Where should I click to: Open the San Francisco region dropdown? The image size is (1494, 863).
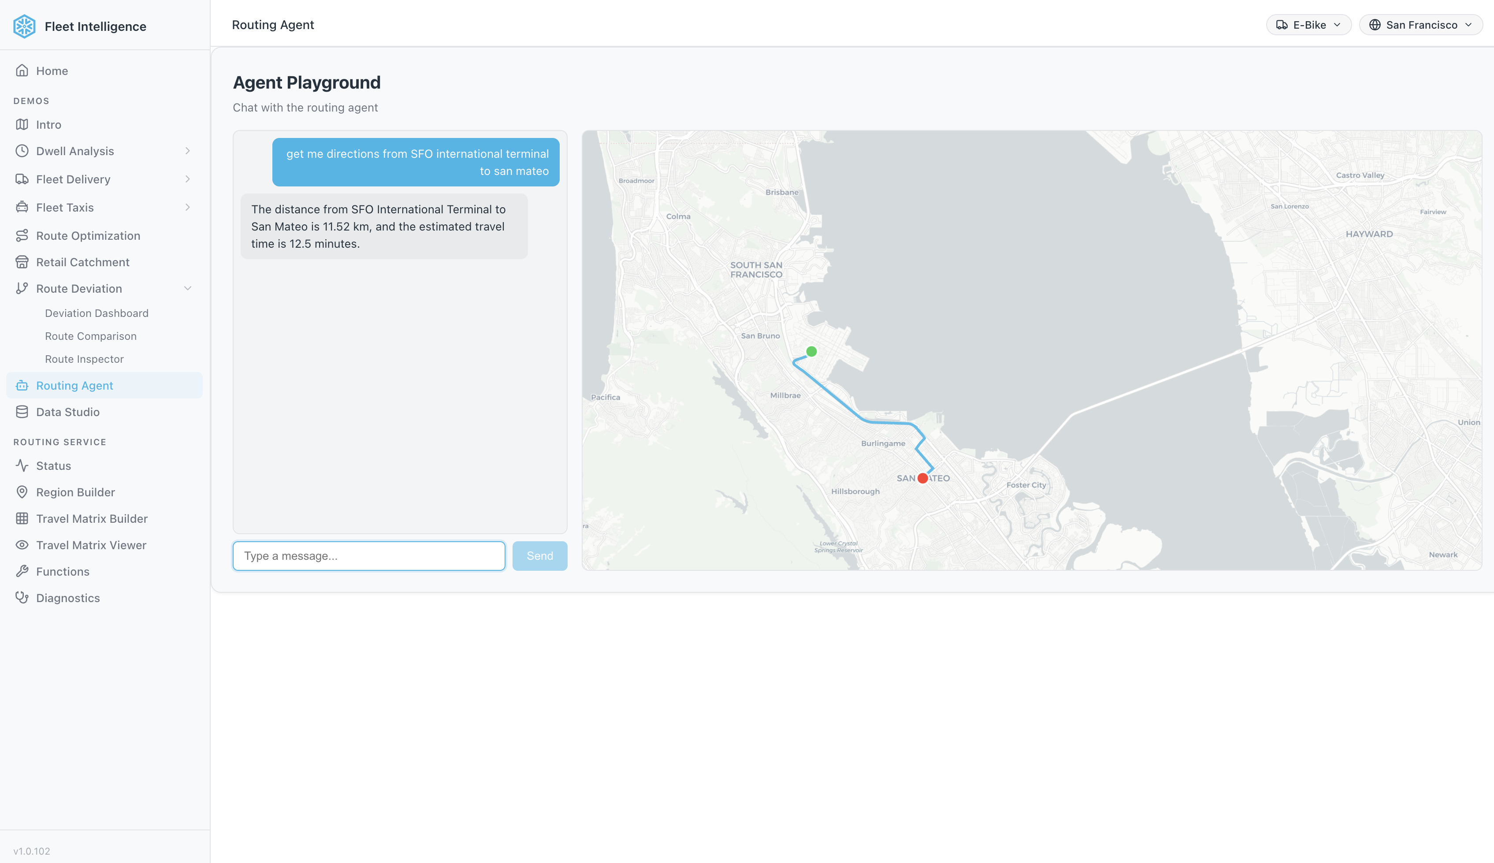1420,25
